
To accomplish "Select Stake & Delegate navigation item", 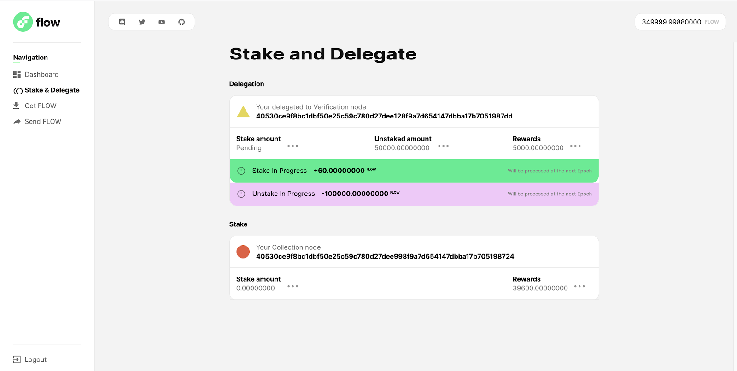I will [x=52, y=90].
